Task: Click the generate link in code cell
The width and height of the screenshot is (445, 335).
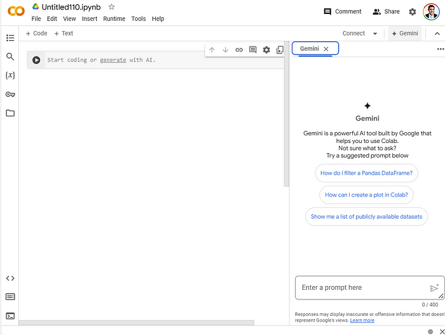Action: coord(113,60)
